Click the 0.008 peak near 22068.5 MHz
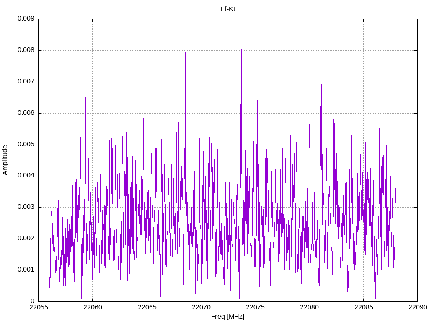429x322 pixels. [185, 52]
